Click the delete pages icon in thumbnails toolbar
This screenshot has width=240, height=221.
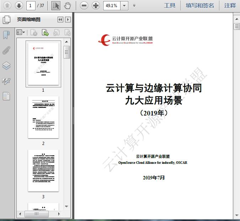click(x=34, y=32)
